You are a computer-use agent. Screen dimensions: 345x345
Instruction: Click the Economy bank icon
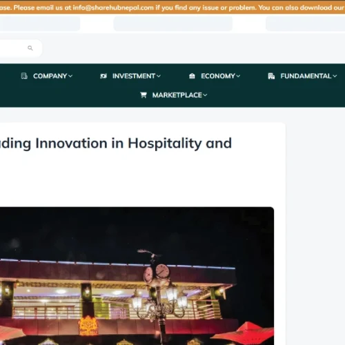coord(192,76)
